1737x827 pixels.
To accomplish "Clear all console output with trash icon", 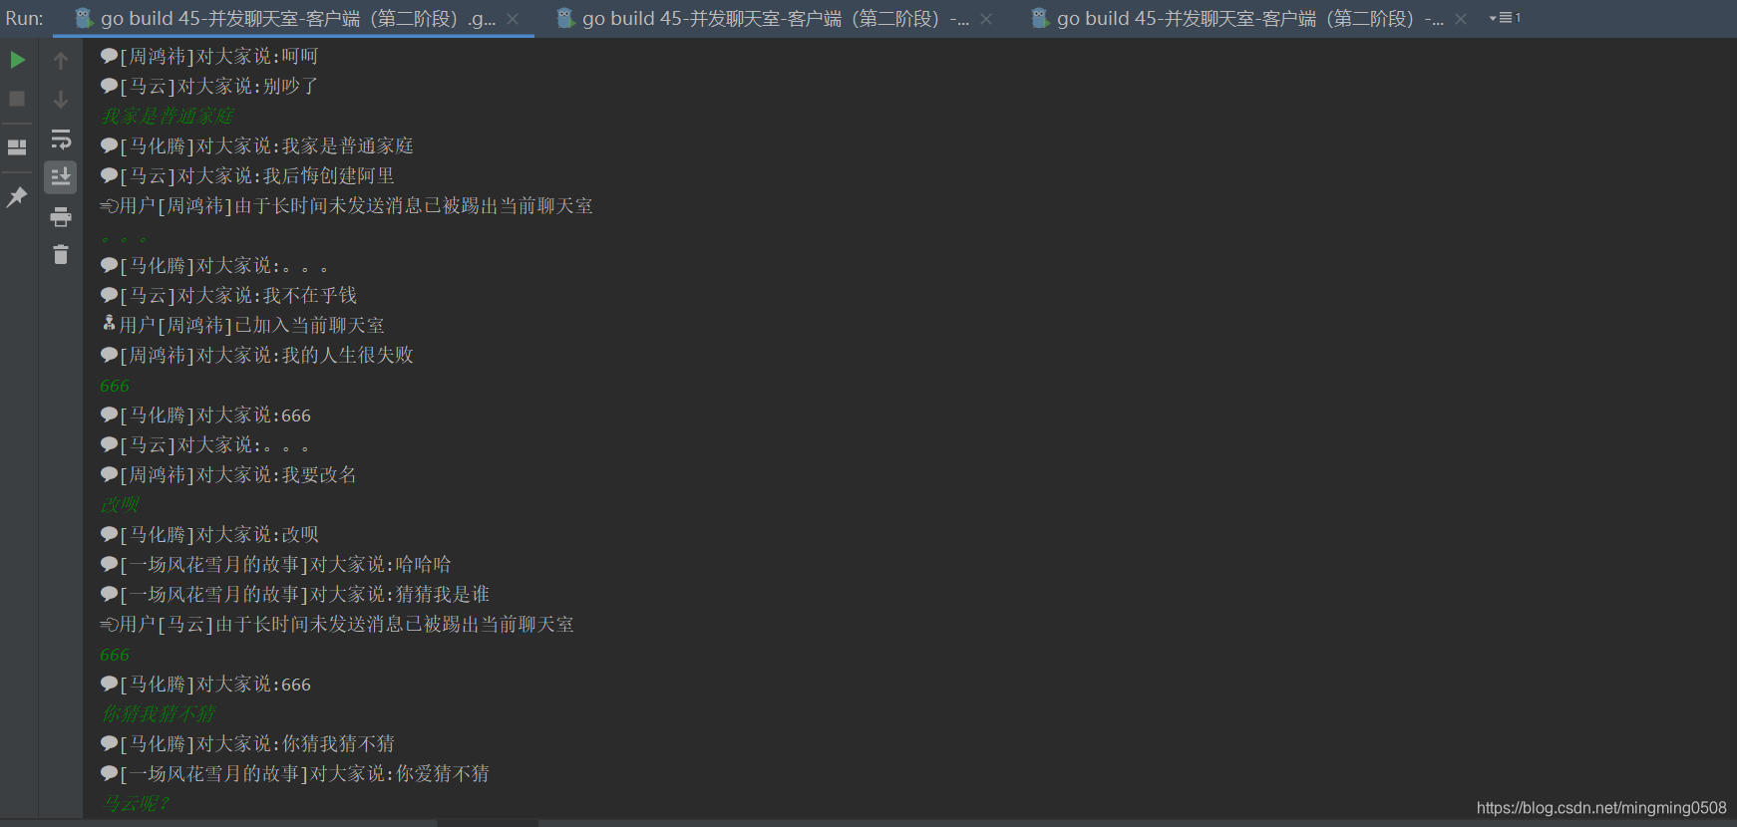I will (61, 255).
